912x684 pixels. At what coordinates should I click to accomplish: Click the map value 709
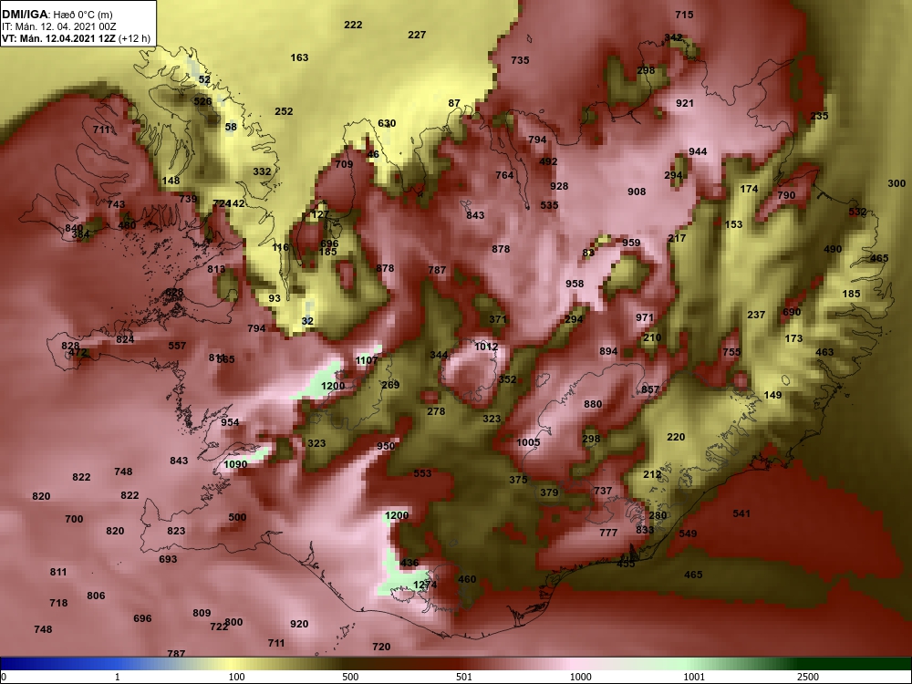(344, 164)
